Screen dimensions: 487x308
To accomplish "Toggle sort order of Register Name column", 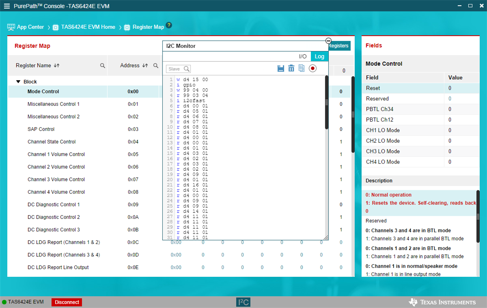I will tap(57, 66).
